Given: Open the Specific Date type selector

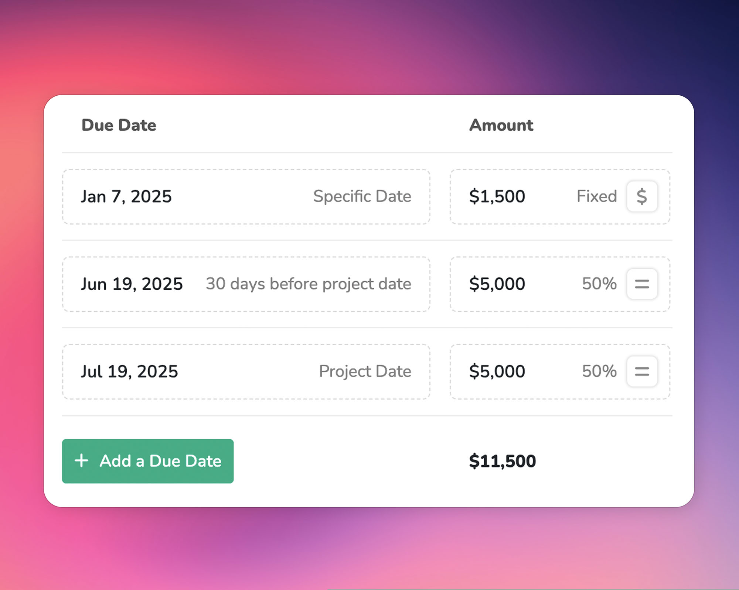Looking at the screenshot, I should coord(362,196).
